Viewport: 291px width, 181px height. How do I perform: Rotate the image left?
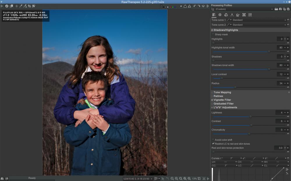click(194, 6)
